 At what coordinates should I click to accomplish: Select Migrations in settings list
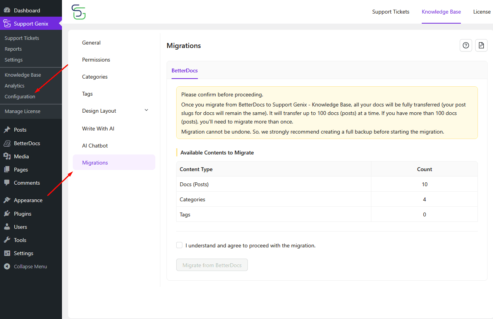click(x=114, y=162)
